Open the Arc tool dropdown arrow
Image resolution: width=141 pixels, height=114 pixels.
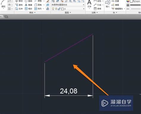[x=4, y=9]
